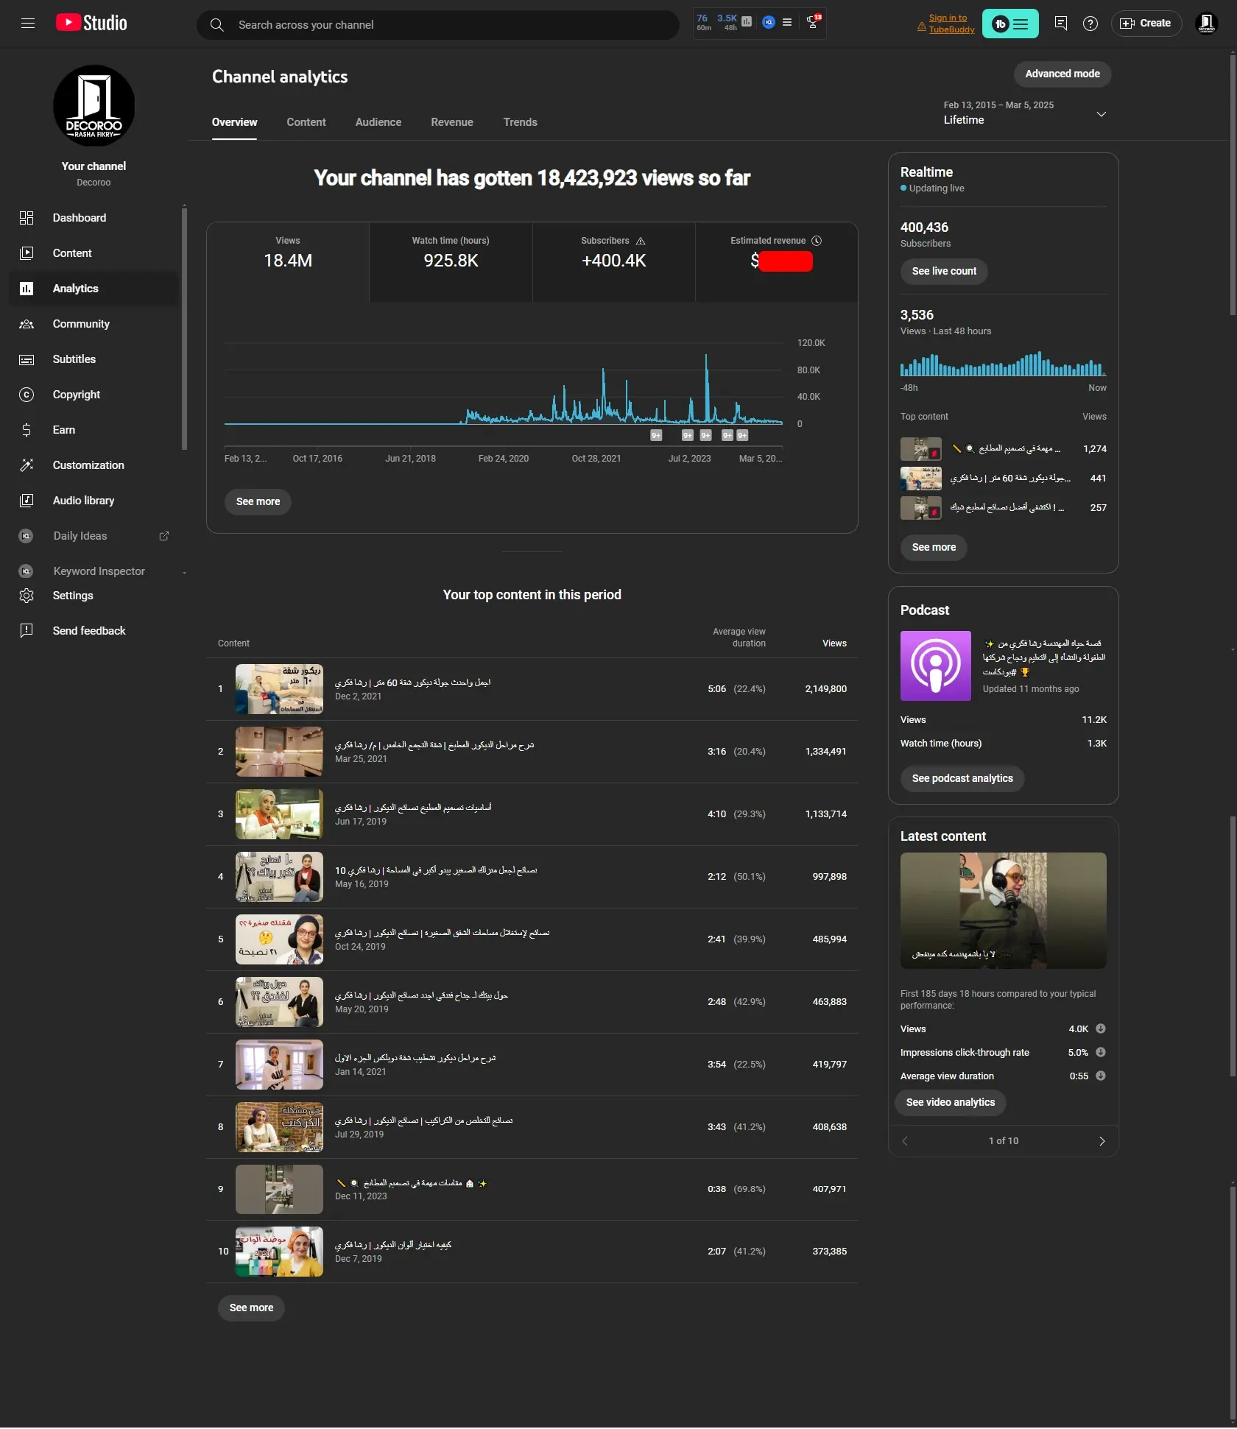Click the Copyright sidebar icon
The image size is (1237, 1429).
tap(27, 395)
